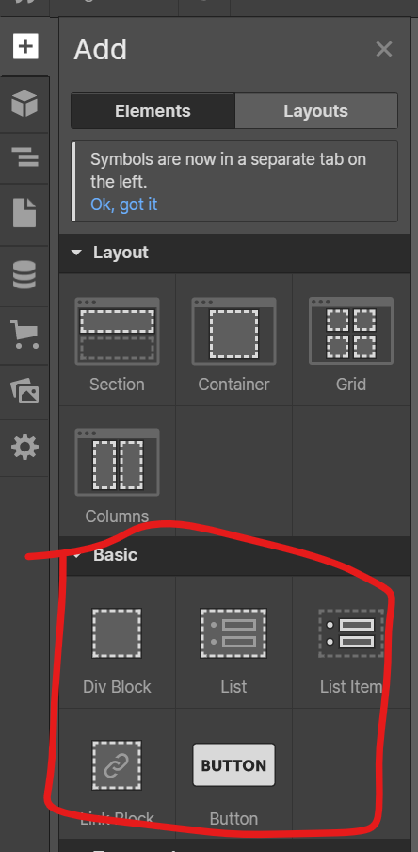Open the CMS database icon
The height and width of the screenshot is (852, 418).
pyautogui.click(x=24, y=275)
